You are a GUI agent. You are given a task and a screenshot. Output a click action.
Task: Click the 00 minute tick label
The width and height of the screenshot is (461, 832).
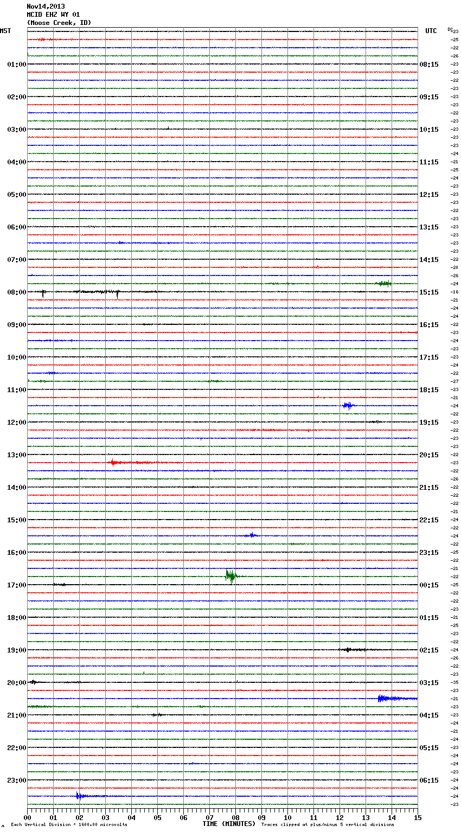tap(27, 818)
